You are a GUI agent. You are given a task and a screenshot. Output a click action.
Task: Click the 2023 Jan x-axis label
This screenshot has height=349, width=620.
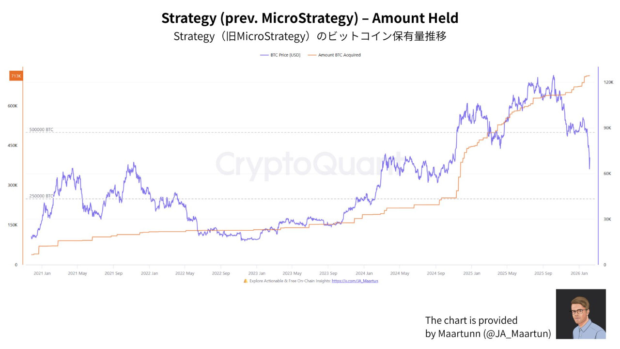[256, 273]
